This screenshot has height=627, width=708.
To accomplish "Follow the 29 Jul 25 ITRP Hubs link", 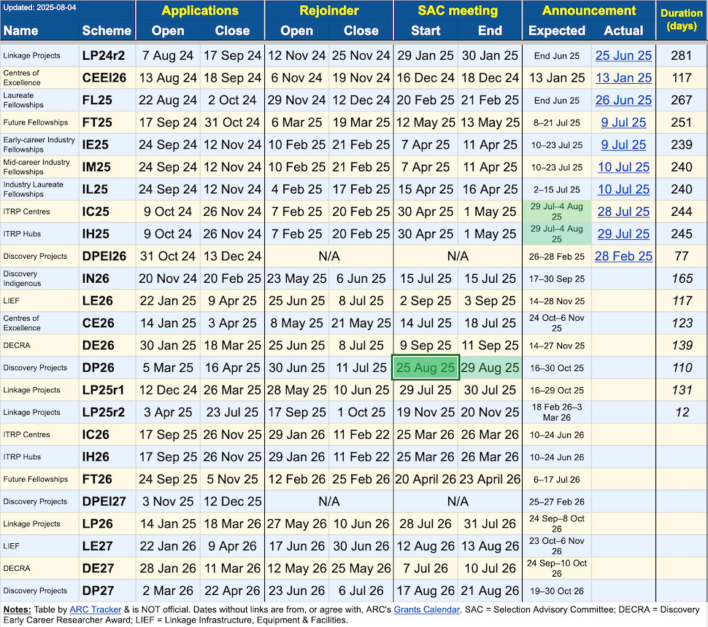I will pos(623,234).
